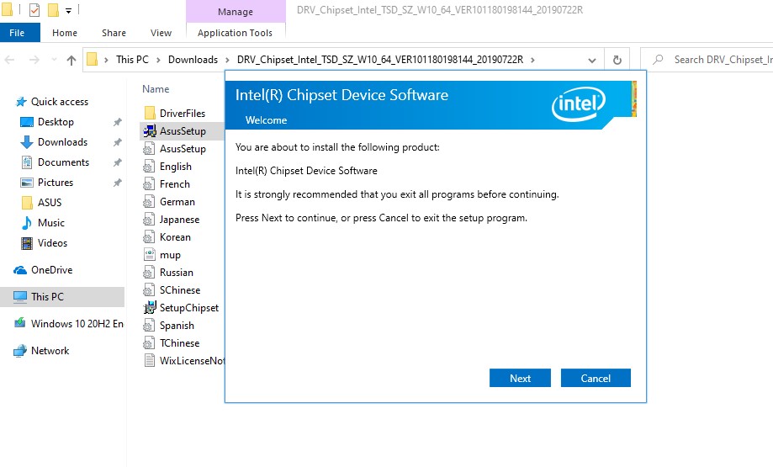
Task: Click the Intel logo in installer
Action: 578,103
